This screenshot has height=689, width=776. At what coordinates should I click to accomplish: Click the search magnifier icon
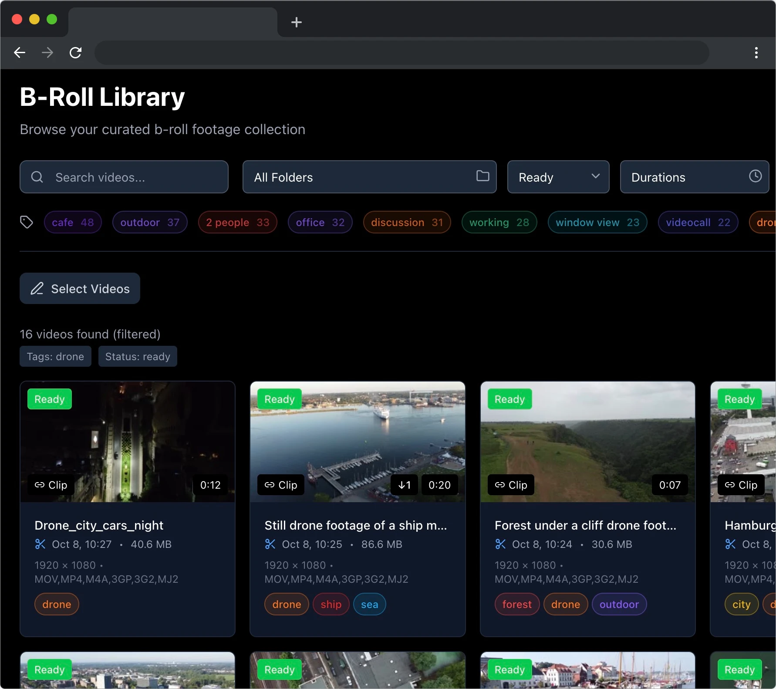[37, 177]
